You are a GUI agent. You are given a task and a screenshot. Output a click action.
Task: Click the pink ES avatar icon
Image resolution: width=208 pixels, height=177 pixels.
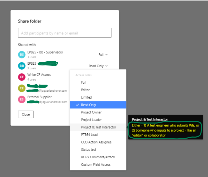point(22,99)
